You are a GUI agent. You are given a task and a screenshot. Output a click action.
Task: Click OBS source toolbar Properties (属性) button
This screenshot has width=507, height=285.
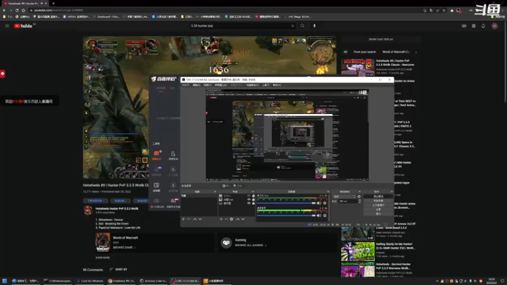coord(226,186)
